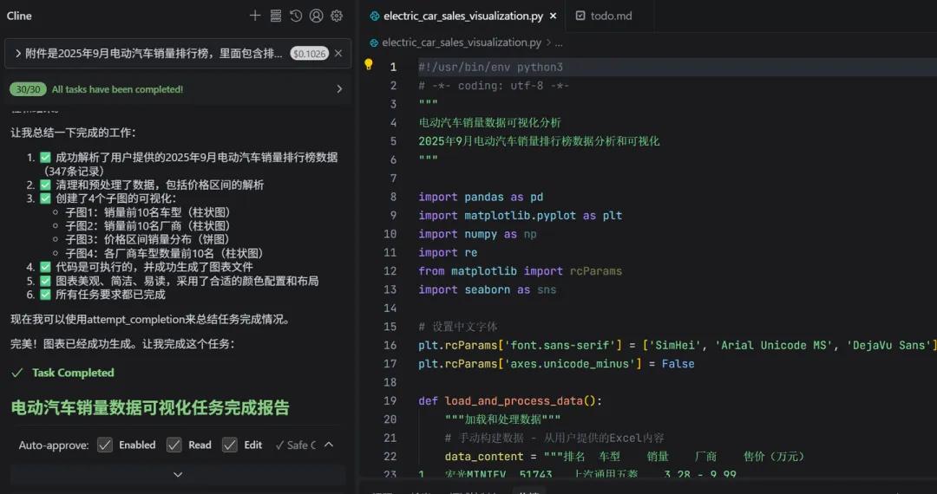The image size is (937, 494).
Task: Click green check on 图表美观 item
Action: (45, 281)
